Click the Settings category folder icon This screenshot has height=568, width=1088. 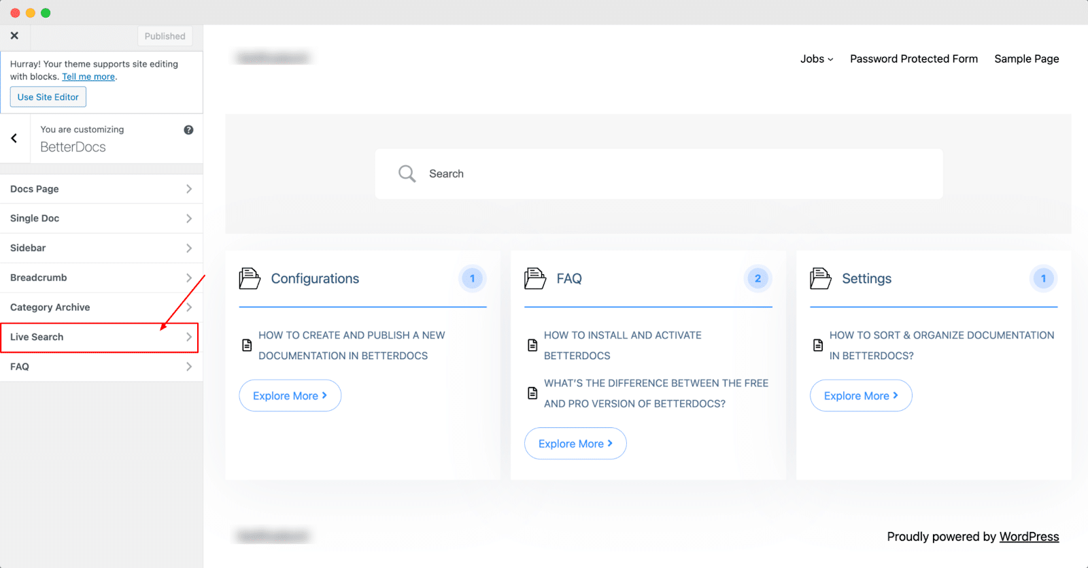click(x=821, y=278)
